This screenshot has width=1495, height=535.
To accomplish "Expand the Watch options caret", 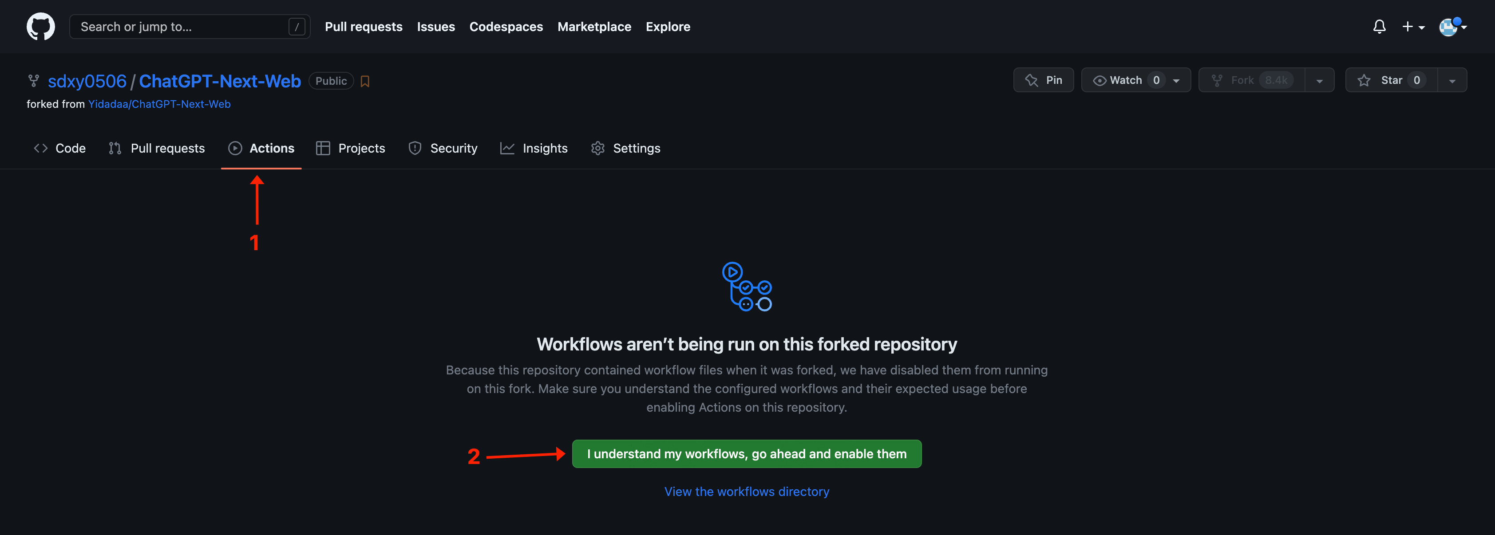I will [1176, 81].
